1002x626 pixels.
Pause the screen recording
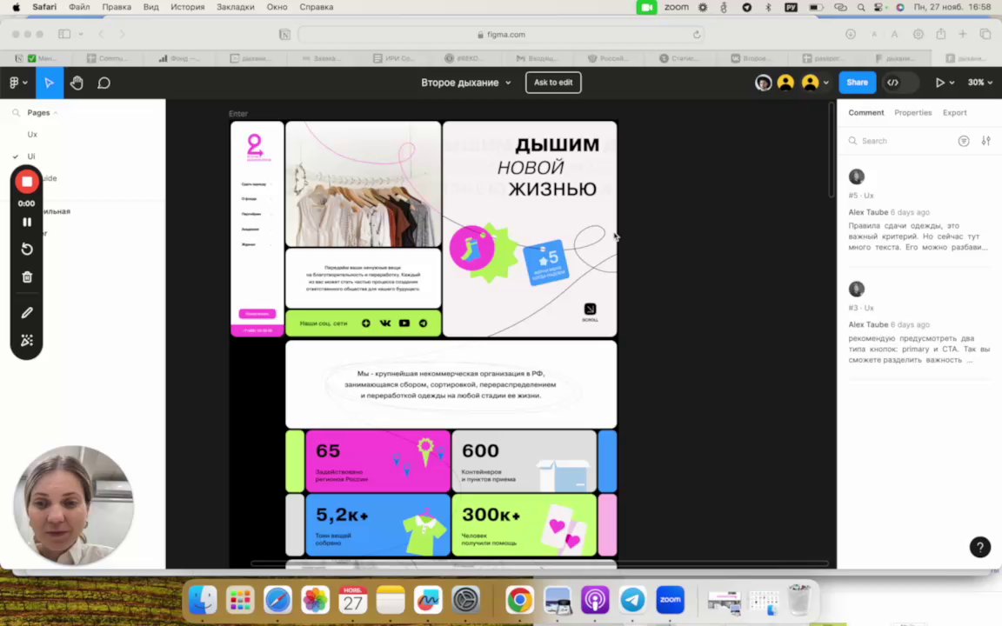(27, 223)
